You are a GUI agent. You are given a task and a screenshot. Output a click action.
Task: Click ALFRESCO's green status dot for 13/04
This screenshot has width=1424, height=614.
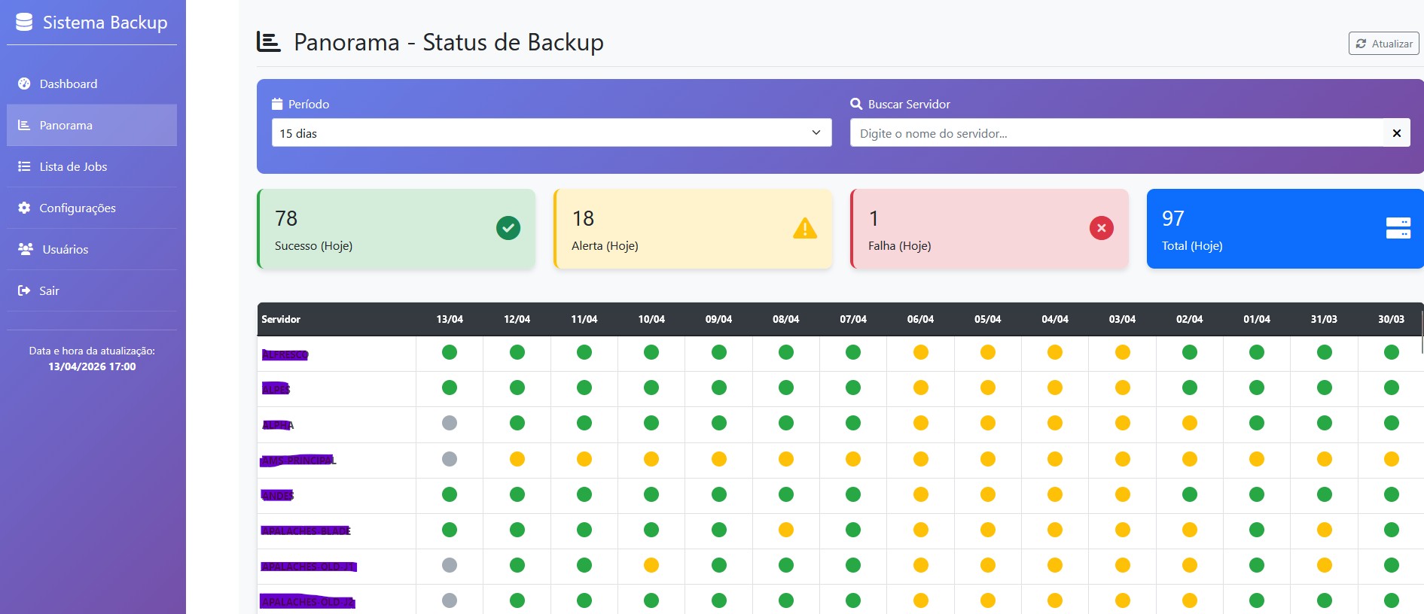click(450, 352)
